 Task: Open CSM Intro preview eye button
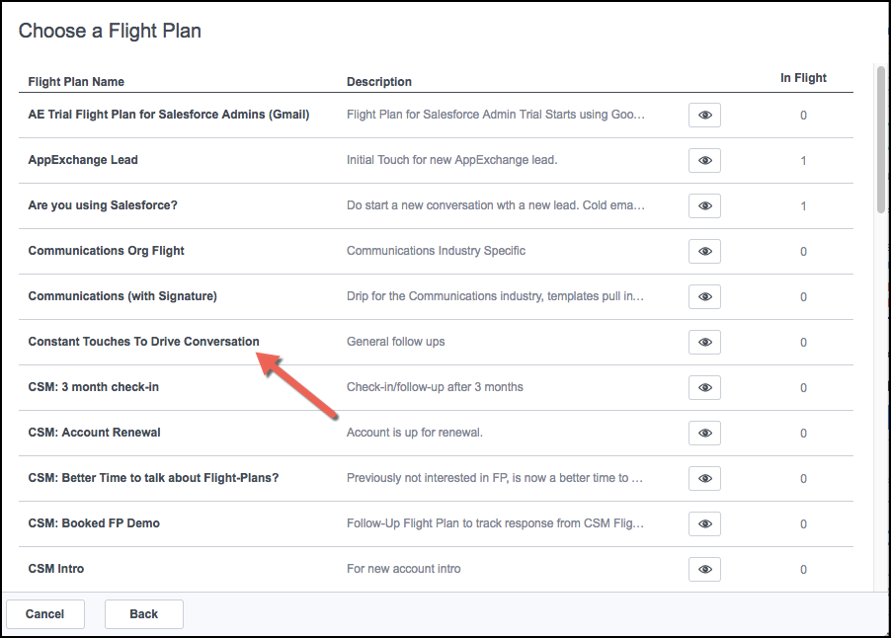pyautogui.click(x=704, y=569)
